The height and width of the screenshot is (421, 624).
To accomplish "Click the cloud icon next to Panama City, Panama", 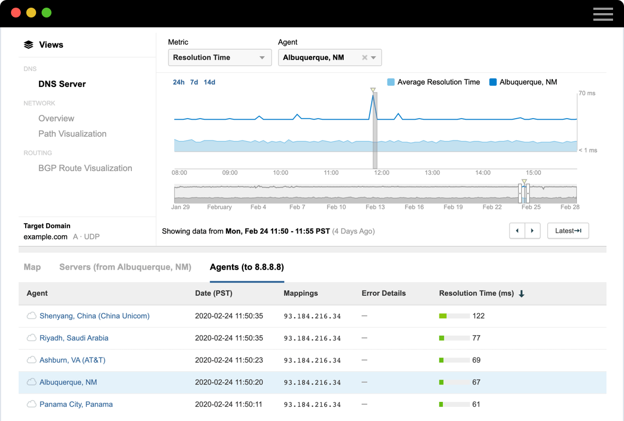I will 31,404.
